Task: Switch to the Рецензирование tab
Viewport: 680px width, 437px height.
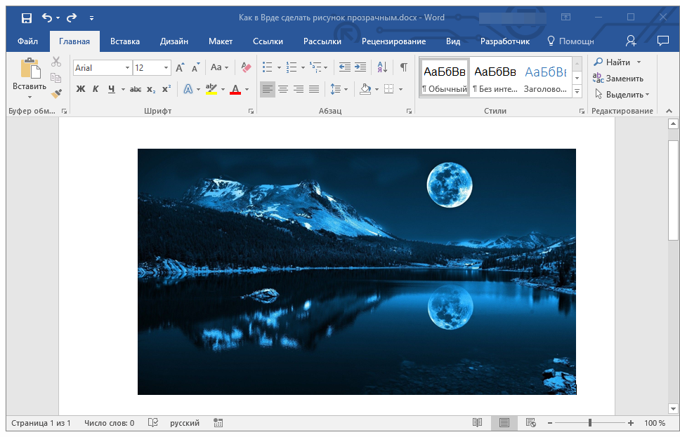Action: [x=393, y=41]
